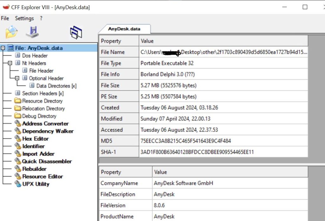Click the compare files toolbar icon
Image resolution: width=325 pixels, height=221 pixels.
coord(76,31)
